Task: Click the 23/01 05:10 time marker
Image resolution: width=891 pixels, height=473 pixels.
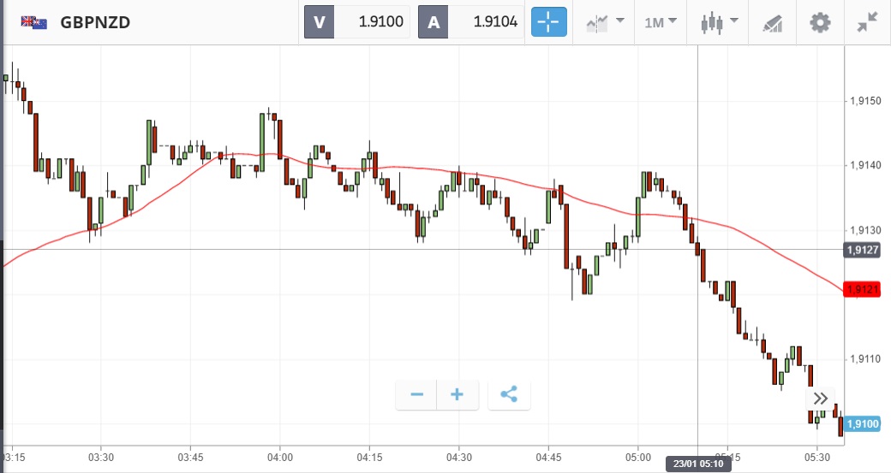Action: pyautogui.click(x=697, y=464)
